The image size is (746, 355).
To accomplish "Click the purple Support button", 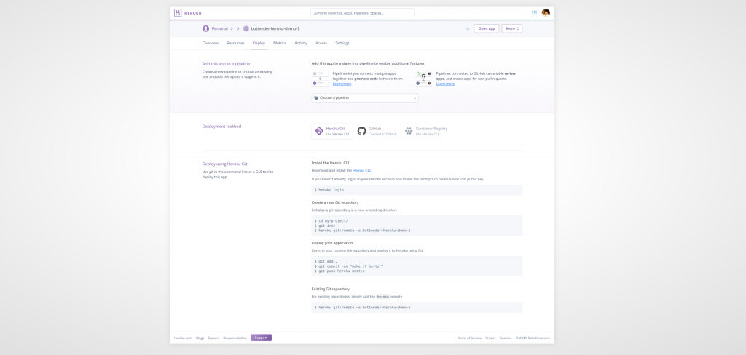I will click(262, 338).
